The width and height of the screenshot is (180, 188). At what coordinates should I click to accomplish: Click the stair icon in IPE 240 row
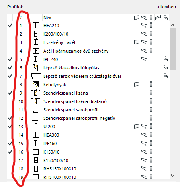pos(166,59)
